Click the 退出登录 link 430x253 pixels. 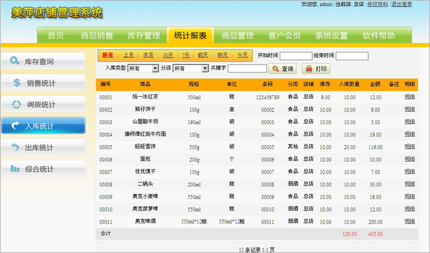pyautogui.click(x=402, y=4)
